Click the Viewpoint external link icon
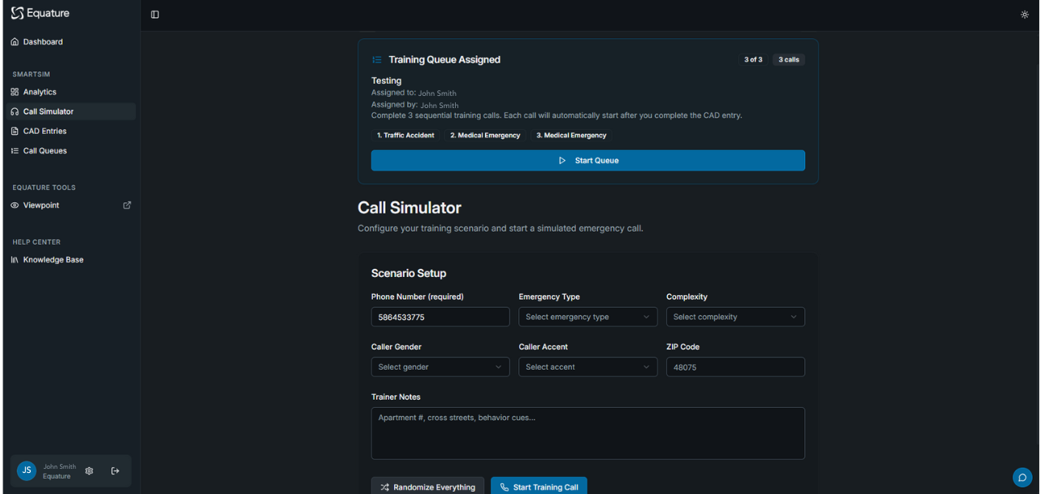The width and height of the screenshot is (1040, 494). pos(127,206)
